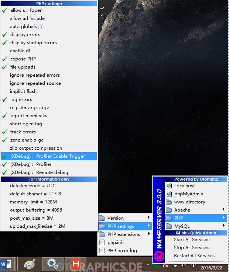Enable auto globals jit option
Viewport: 229px width, 272px height.
click(49, 27)
